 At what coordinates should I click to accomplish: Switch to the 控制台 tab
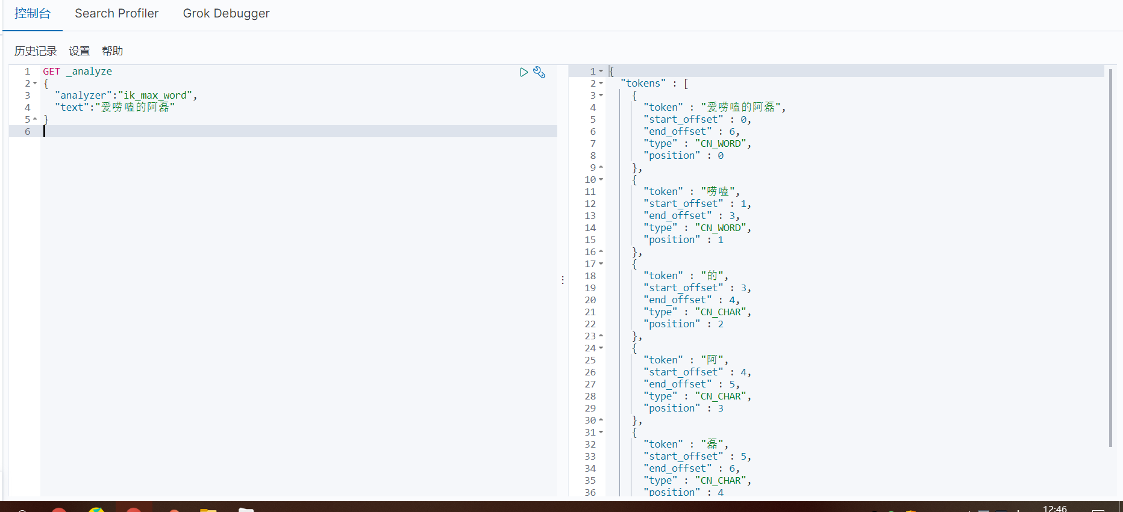[33, 13]
